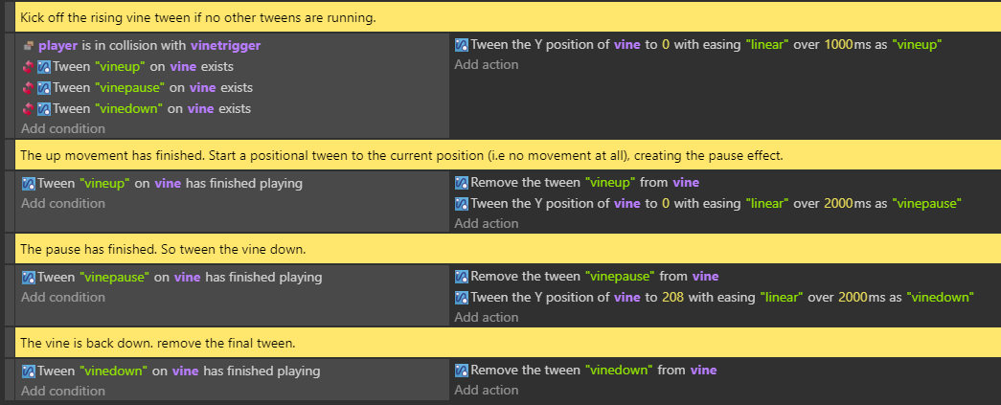This screenshot has width=1001, height=405.
Task: Edit the 208 Y position value
Action: (672, 298)
